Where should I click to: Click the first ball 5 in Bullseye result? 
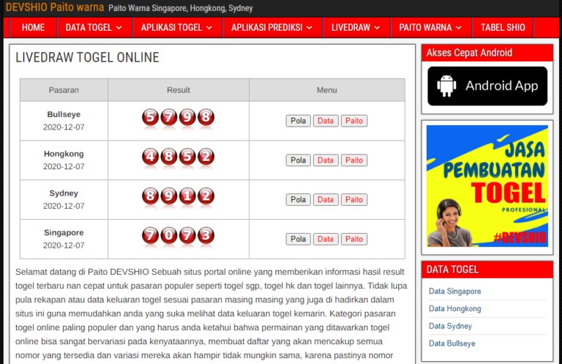point(150,117)
